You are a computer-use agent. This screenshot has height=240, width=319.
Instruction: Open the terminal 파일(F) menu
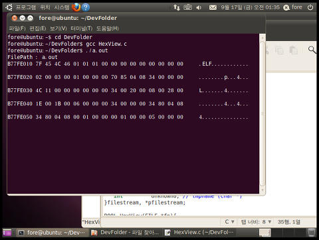point(17,29)
